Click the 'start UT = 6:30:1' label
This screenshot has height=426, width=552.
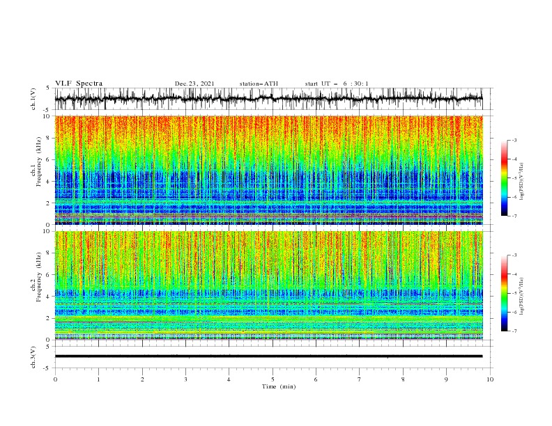tap(337, 84)
